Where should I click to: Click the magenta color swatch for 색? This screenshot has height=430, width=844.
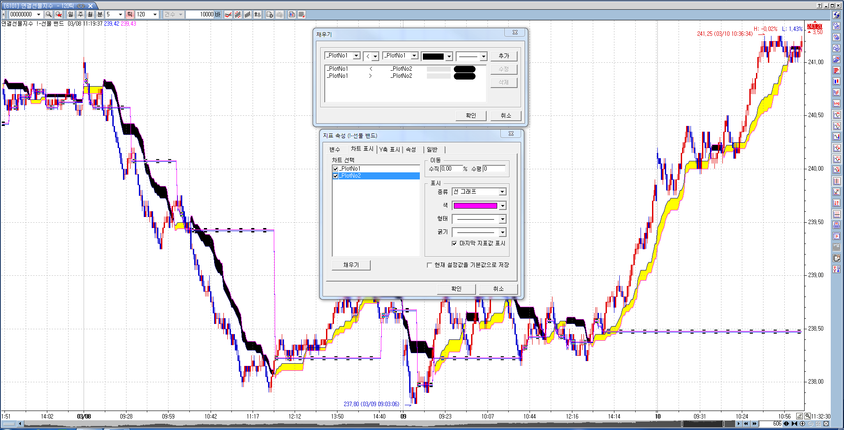475,206
